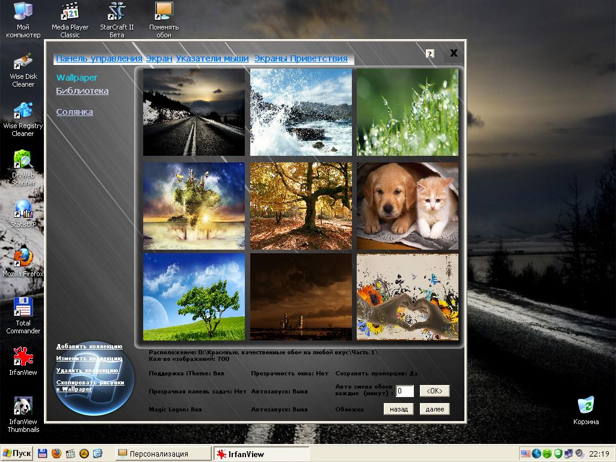The image size is (616, 462).
Task: Click the Добавить коллекцию link
Action: (x=89, y=346)
